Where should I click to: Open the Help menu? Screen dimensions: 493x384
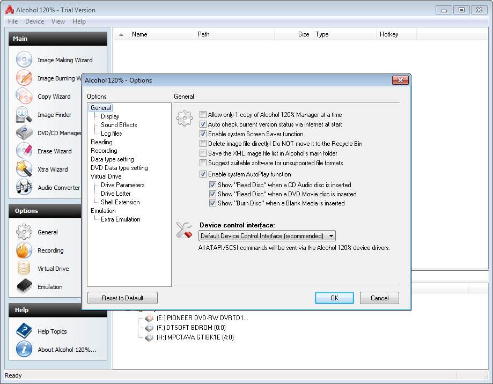79,21
